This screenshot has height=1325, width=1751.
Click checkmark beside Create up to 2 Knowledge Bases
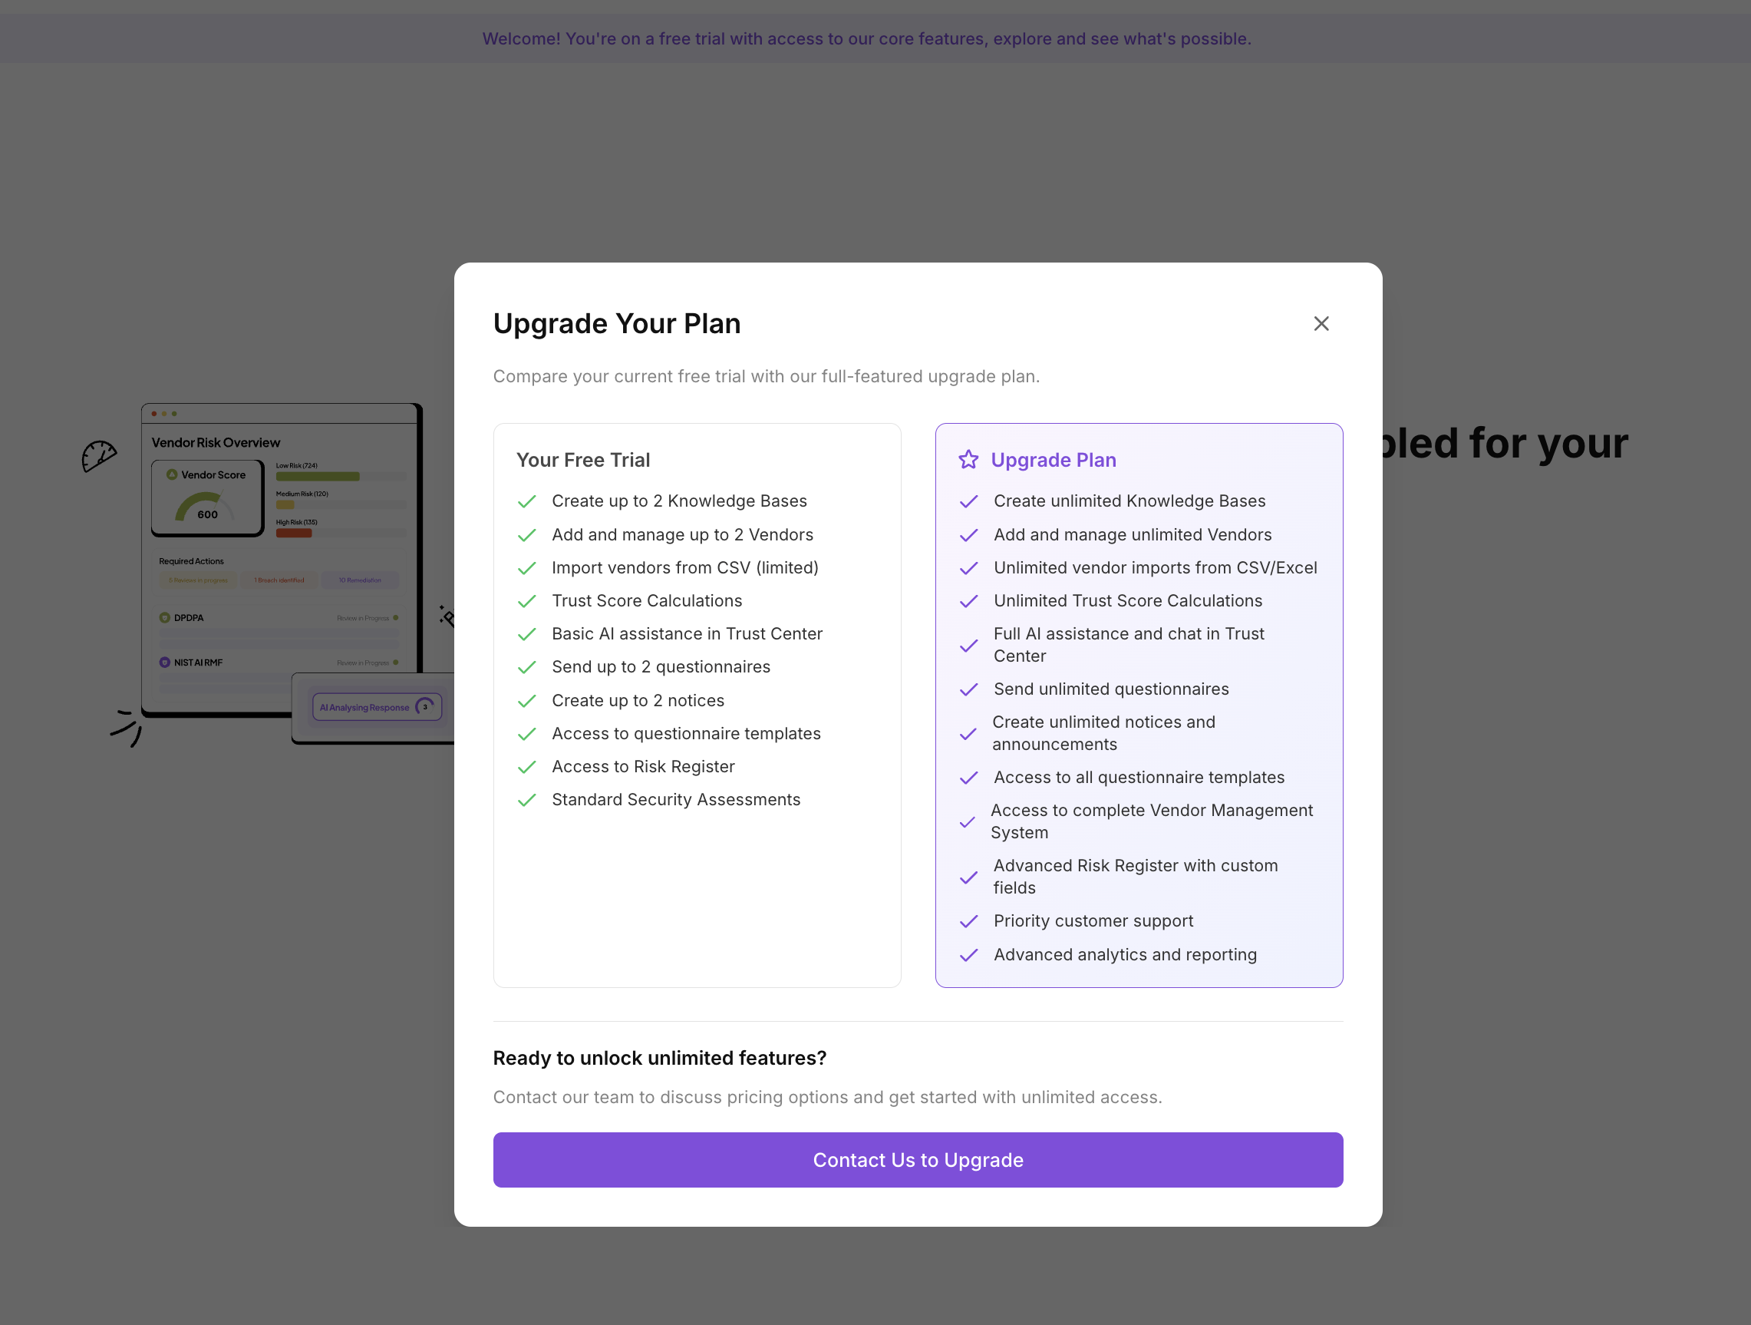(527, 501)
